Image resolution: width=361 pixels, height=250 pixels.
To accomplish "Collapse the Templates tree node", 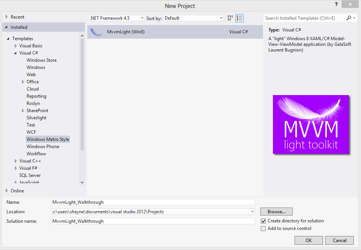I will [x=8, y=39].
